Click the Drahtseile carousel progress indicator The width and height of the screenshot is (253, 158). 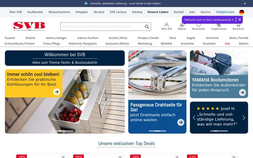pos(157,131)
